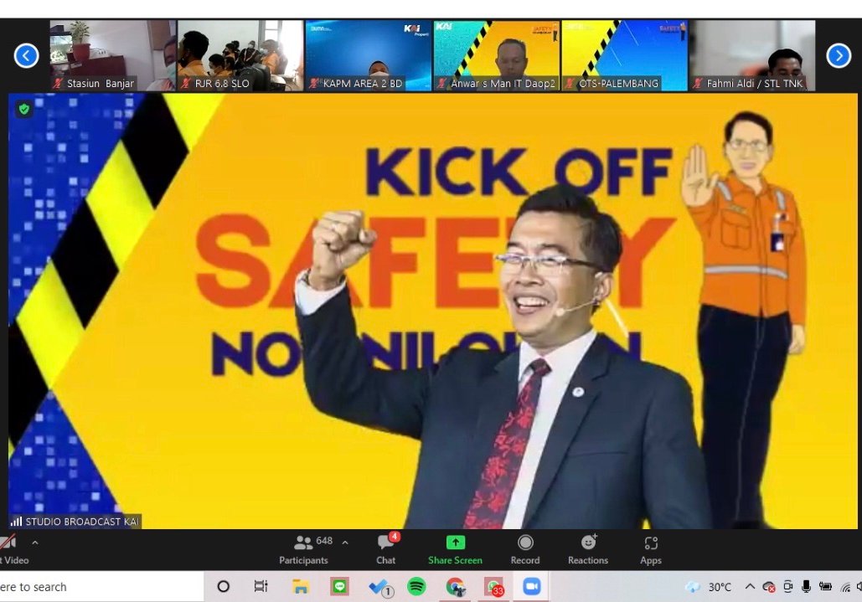Toggle the Start Video camera button
The image size is (862, 602).
pos(8,548)
